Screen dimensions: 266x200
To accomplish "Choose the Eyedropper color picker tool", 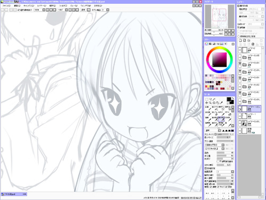I will pyautogui.click(x=221, y=103).
